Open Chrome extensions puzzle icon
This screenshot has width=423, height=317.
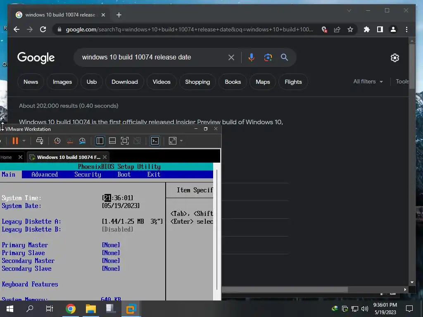pyautogui.click(x=367, y=29)
